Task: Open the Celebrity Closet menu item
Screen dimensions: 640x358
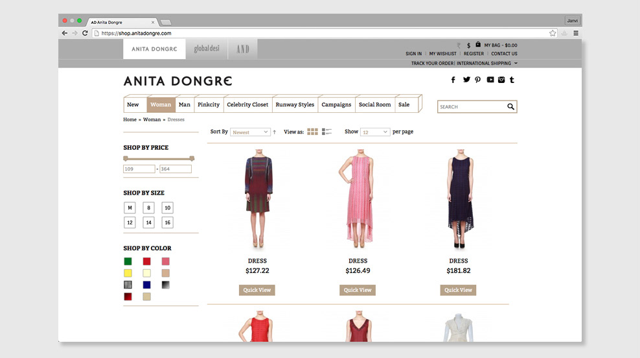Action: tap(247, 104)
